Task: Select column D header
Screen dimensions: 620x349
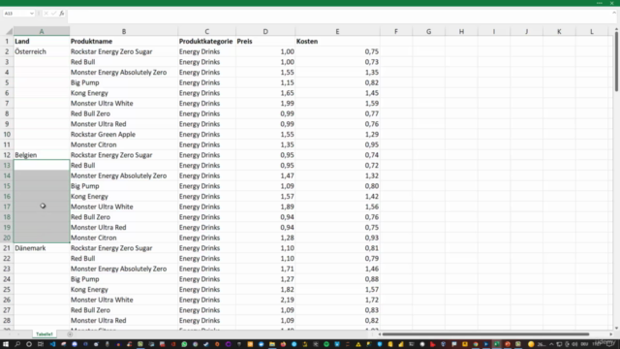Action: (x=265, y=31)
